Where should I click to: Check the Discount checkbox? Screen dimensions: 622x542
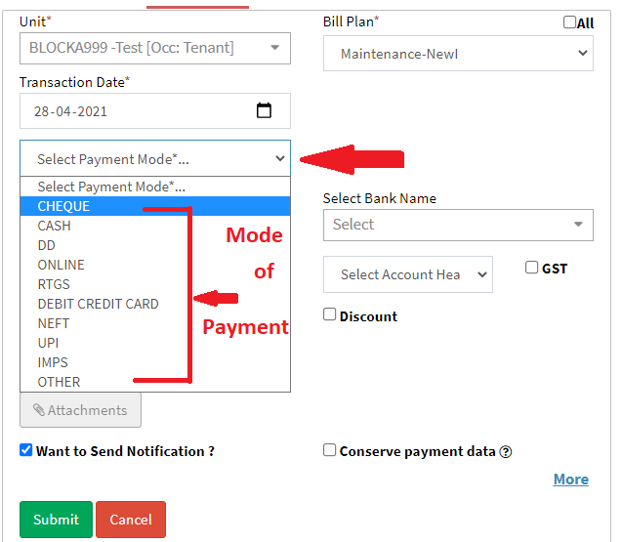[x=330, y=314]
